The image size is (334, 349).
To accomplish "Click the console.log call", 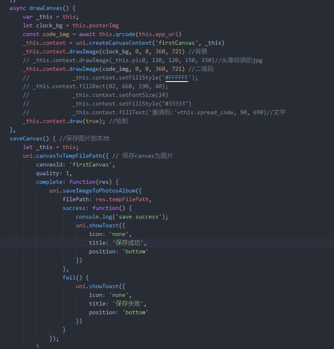I will pos(122,217).
